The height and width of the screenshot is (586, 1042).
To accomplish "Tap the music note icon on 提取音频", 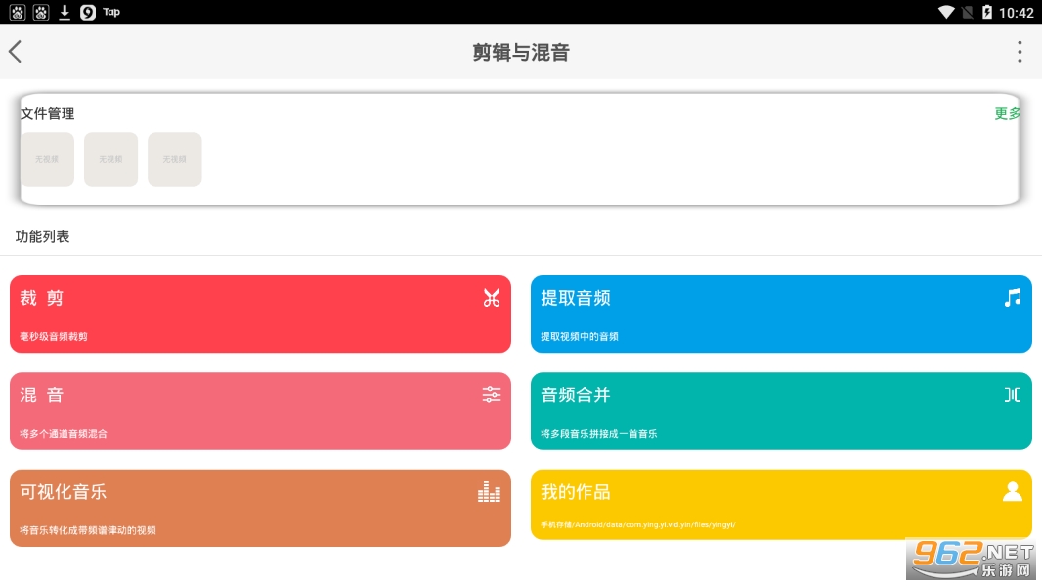I will (x=1012, y=298).
